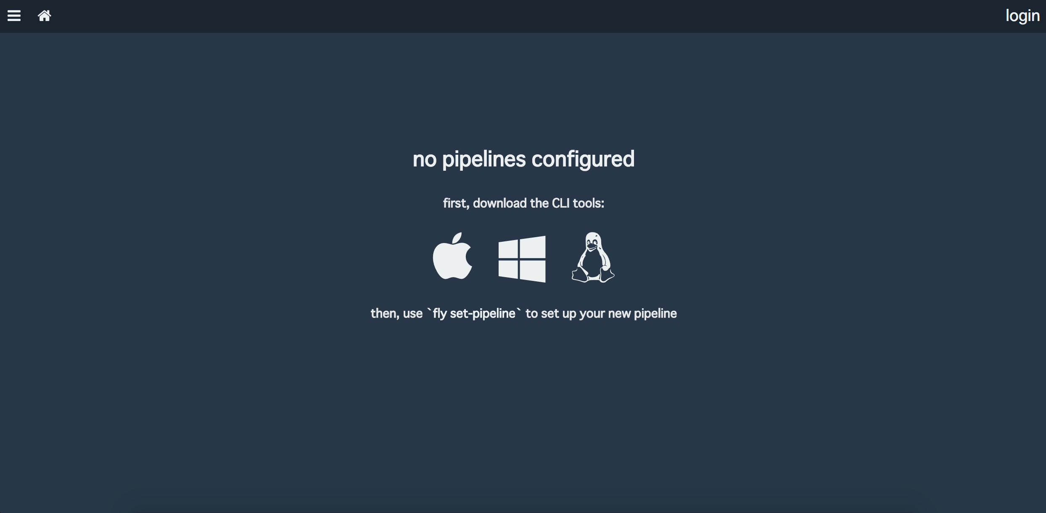
Task: Click 'first, download the CLI tools:' text
Action: tap(523, 204)
